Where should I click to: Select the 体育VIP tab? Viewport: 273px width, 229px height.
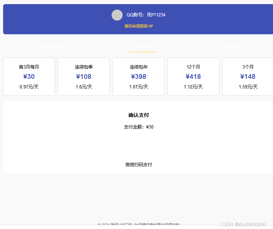click(x=143, y=46)
